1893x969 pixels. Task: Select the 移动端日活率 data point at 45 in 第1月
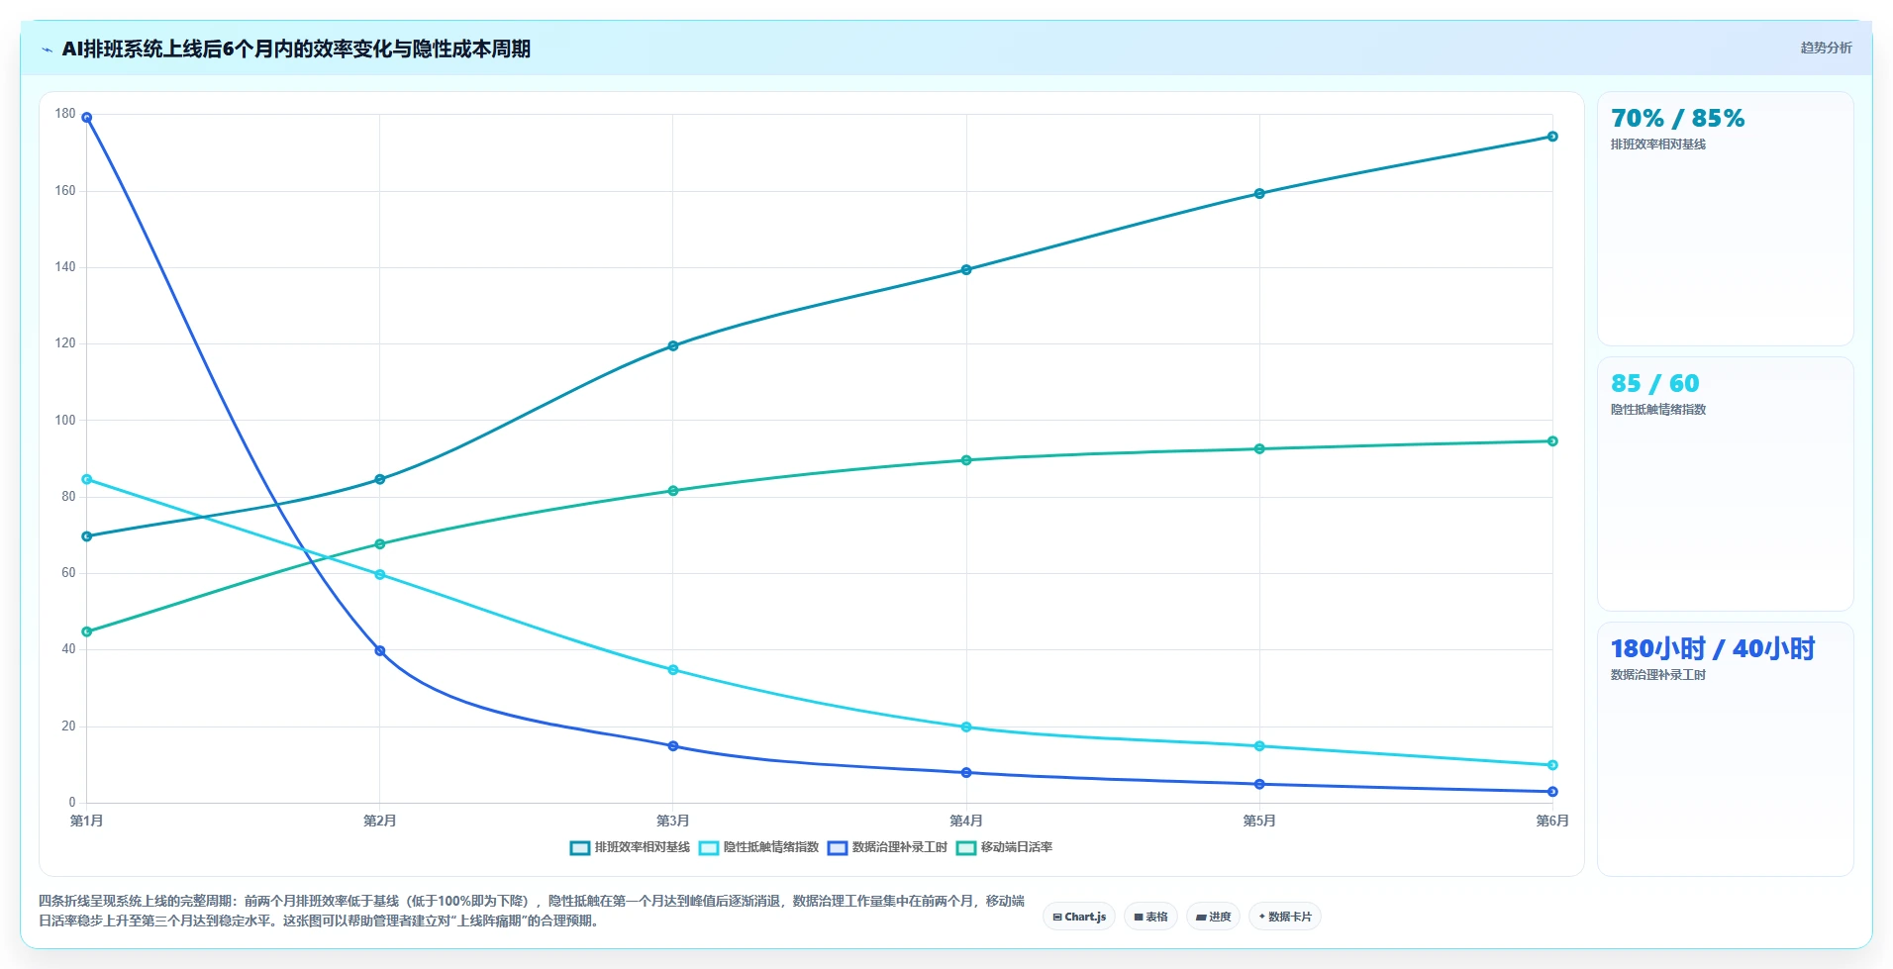point(87,631)
